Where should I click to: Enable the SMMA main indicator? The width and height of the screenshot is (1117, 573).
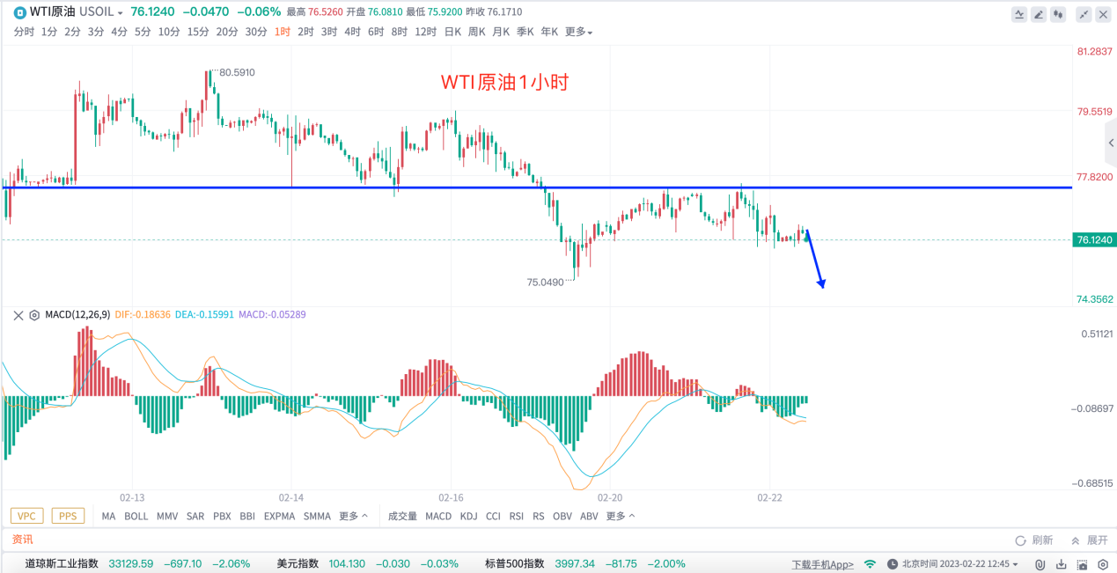317,516
